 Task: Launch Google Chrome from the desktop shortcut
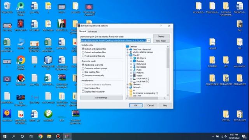click(x=21, y=63)
